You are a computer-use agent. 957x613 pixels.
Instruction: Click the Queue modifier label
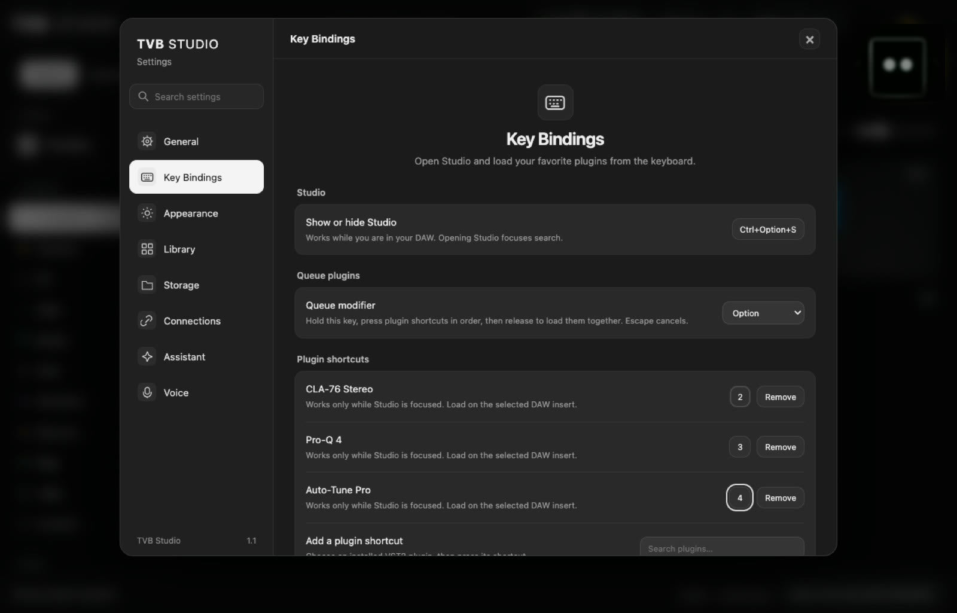click(340, 305)
